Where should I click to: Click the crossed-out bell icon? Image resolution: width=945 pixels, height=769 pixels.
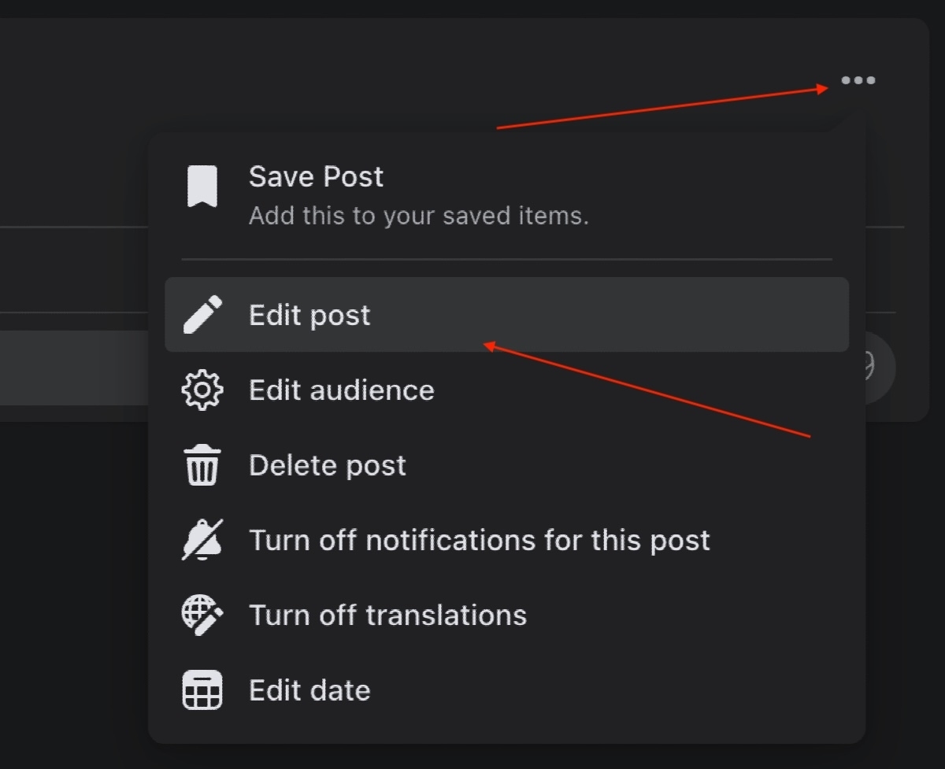(x=202, y=540)
